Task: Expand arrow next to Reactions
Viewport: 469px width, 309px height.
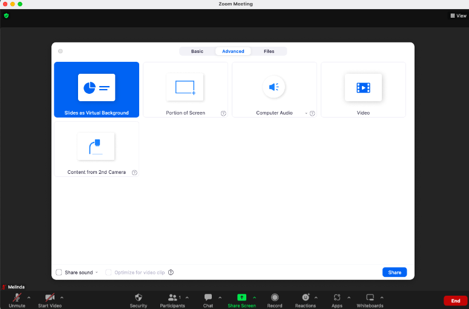Action: click(316, 297)
